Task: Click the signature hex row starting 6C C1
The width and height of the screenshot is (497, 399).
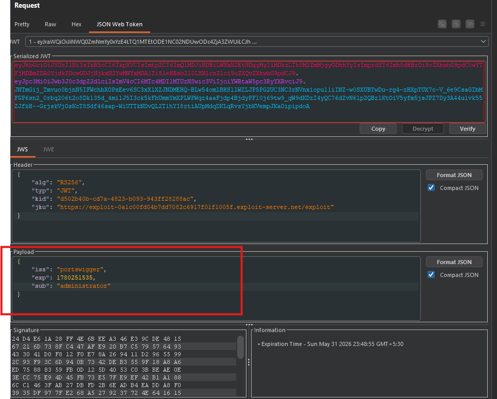Action: coord(96,385)
